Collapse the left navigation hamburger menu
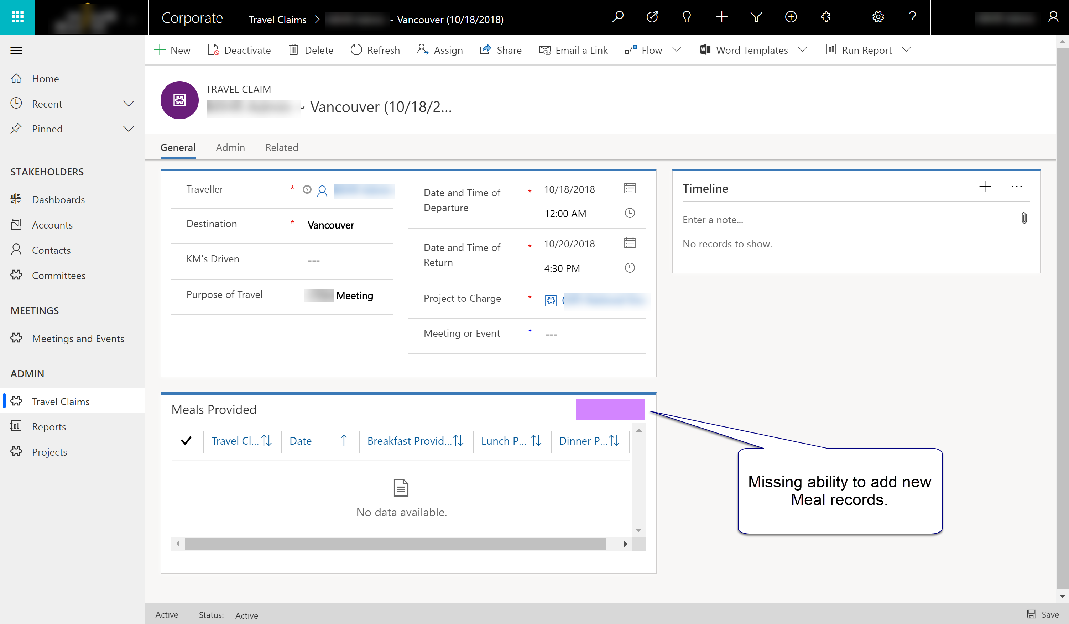The height and width of the screenshot is (624, 1069). [16, 51]
